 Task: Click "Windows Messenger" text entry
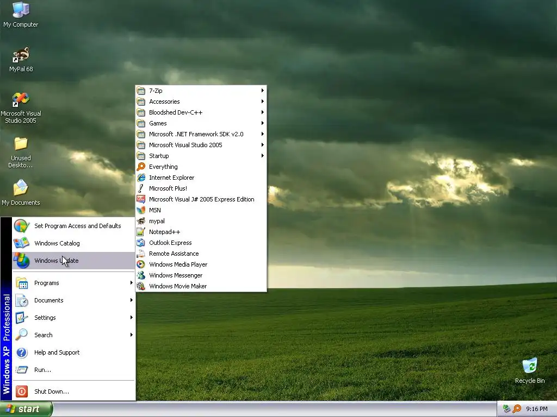pyautogui.click(x=176, y=275)
